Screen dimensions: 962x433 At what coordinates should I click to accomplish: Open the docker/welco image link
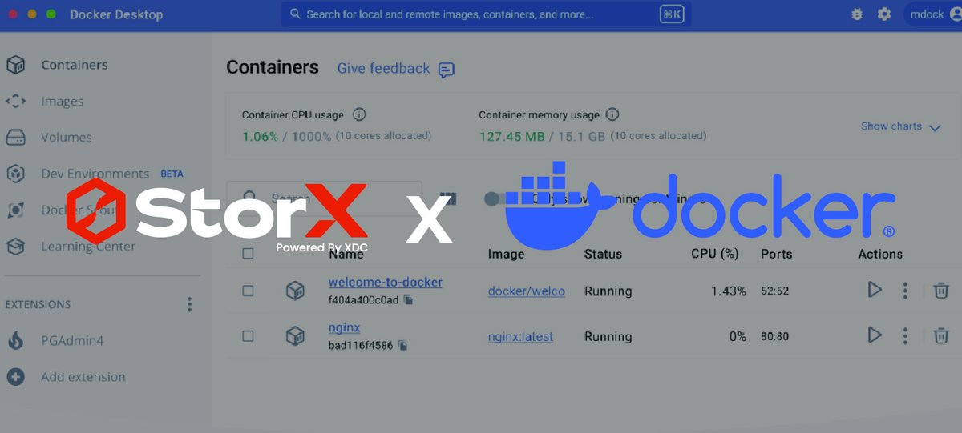pos(527,291)
